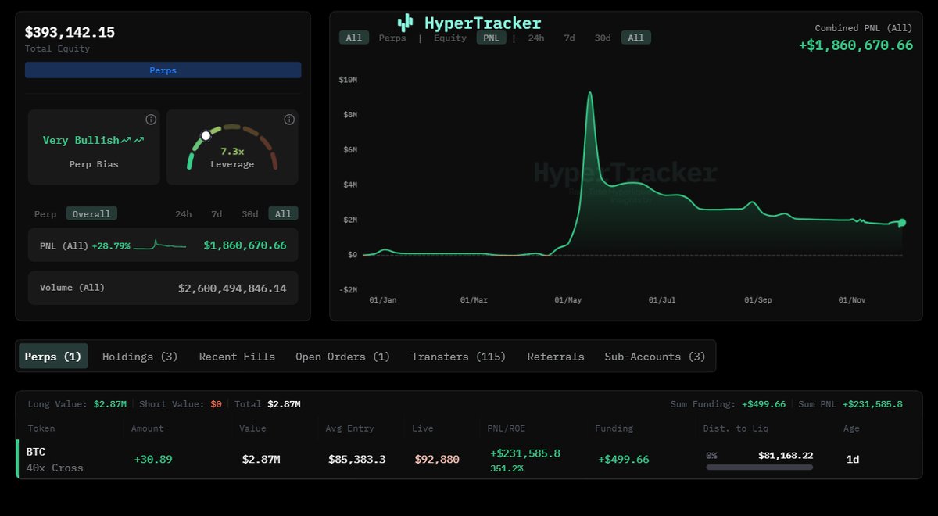Click the HyperTracker logo icon
The image size is (938, 516).
click(x=405, y=23)
